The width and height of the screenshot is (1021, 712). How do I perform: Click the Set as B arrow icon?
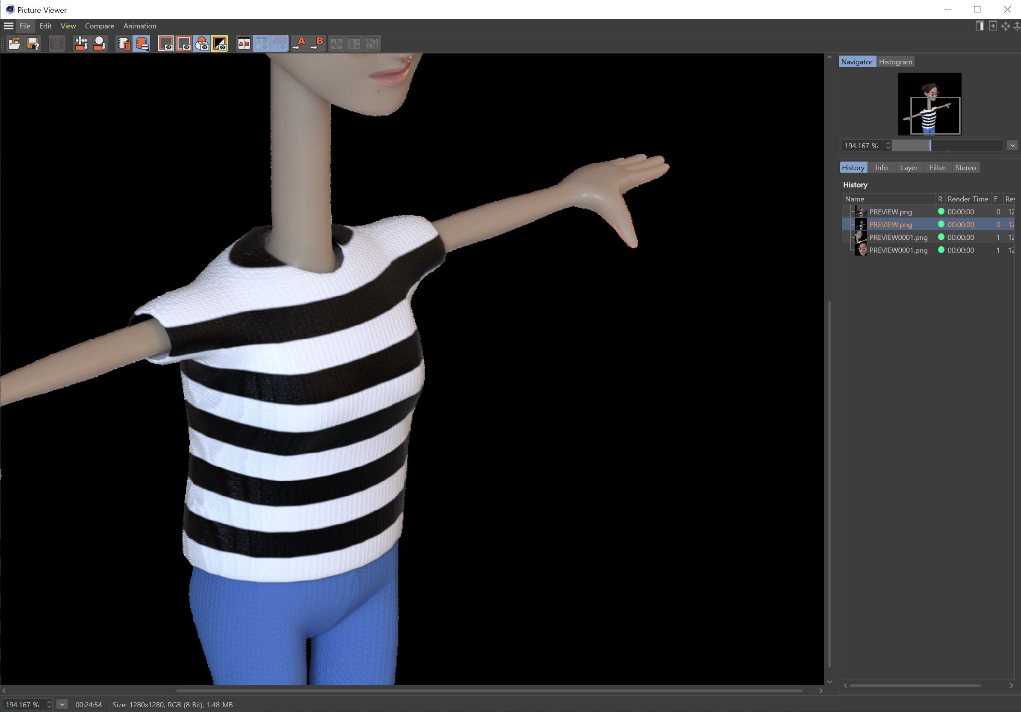[317, 44]
